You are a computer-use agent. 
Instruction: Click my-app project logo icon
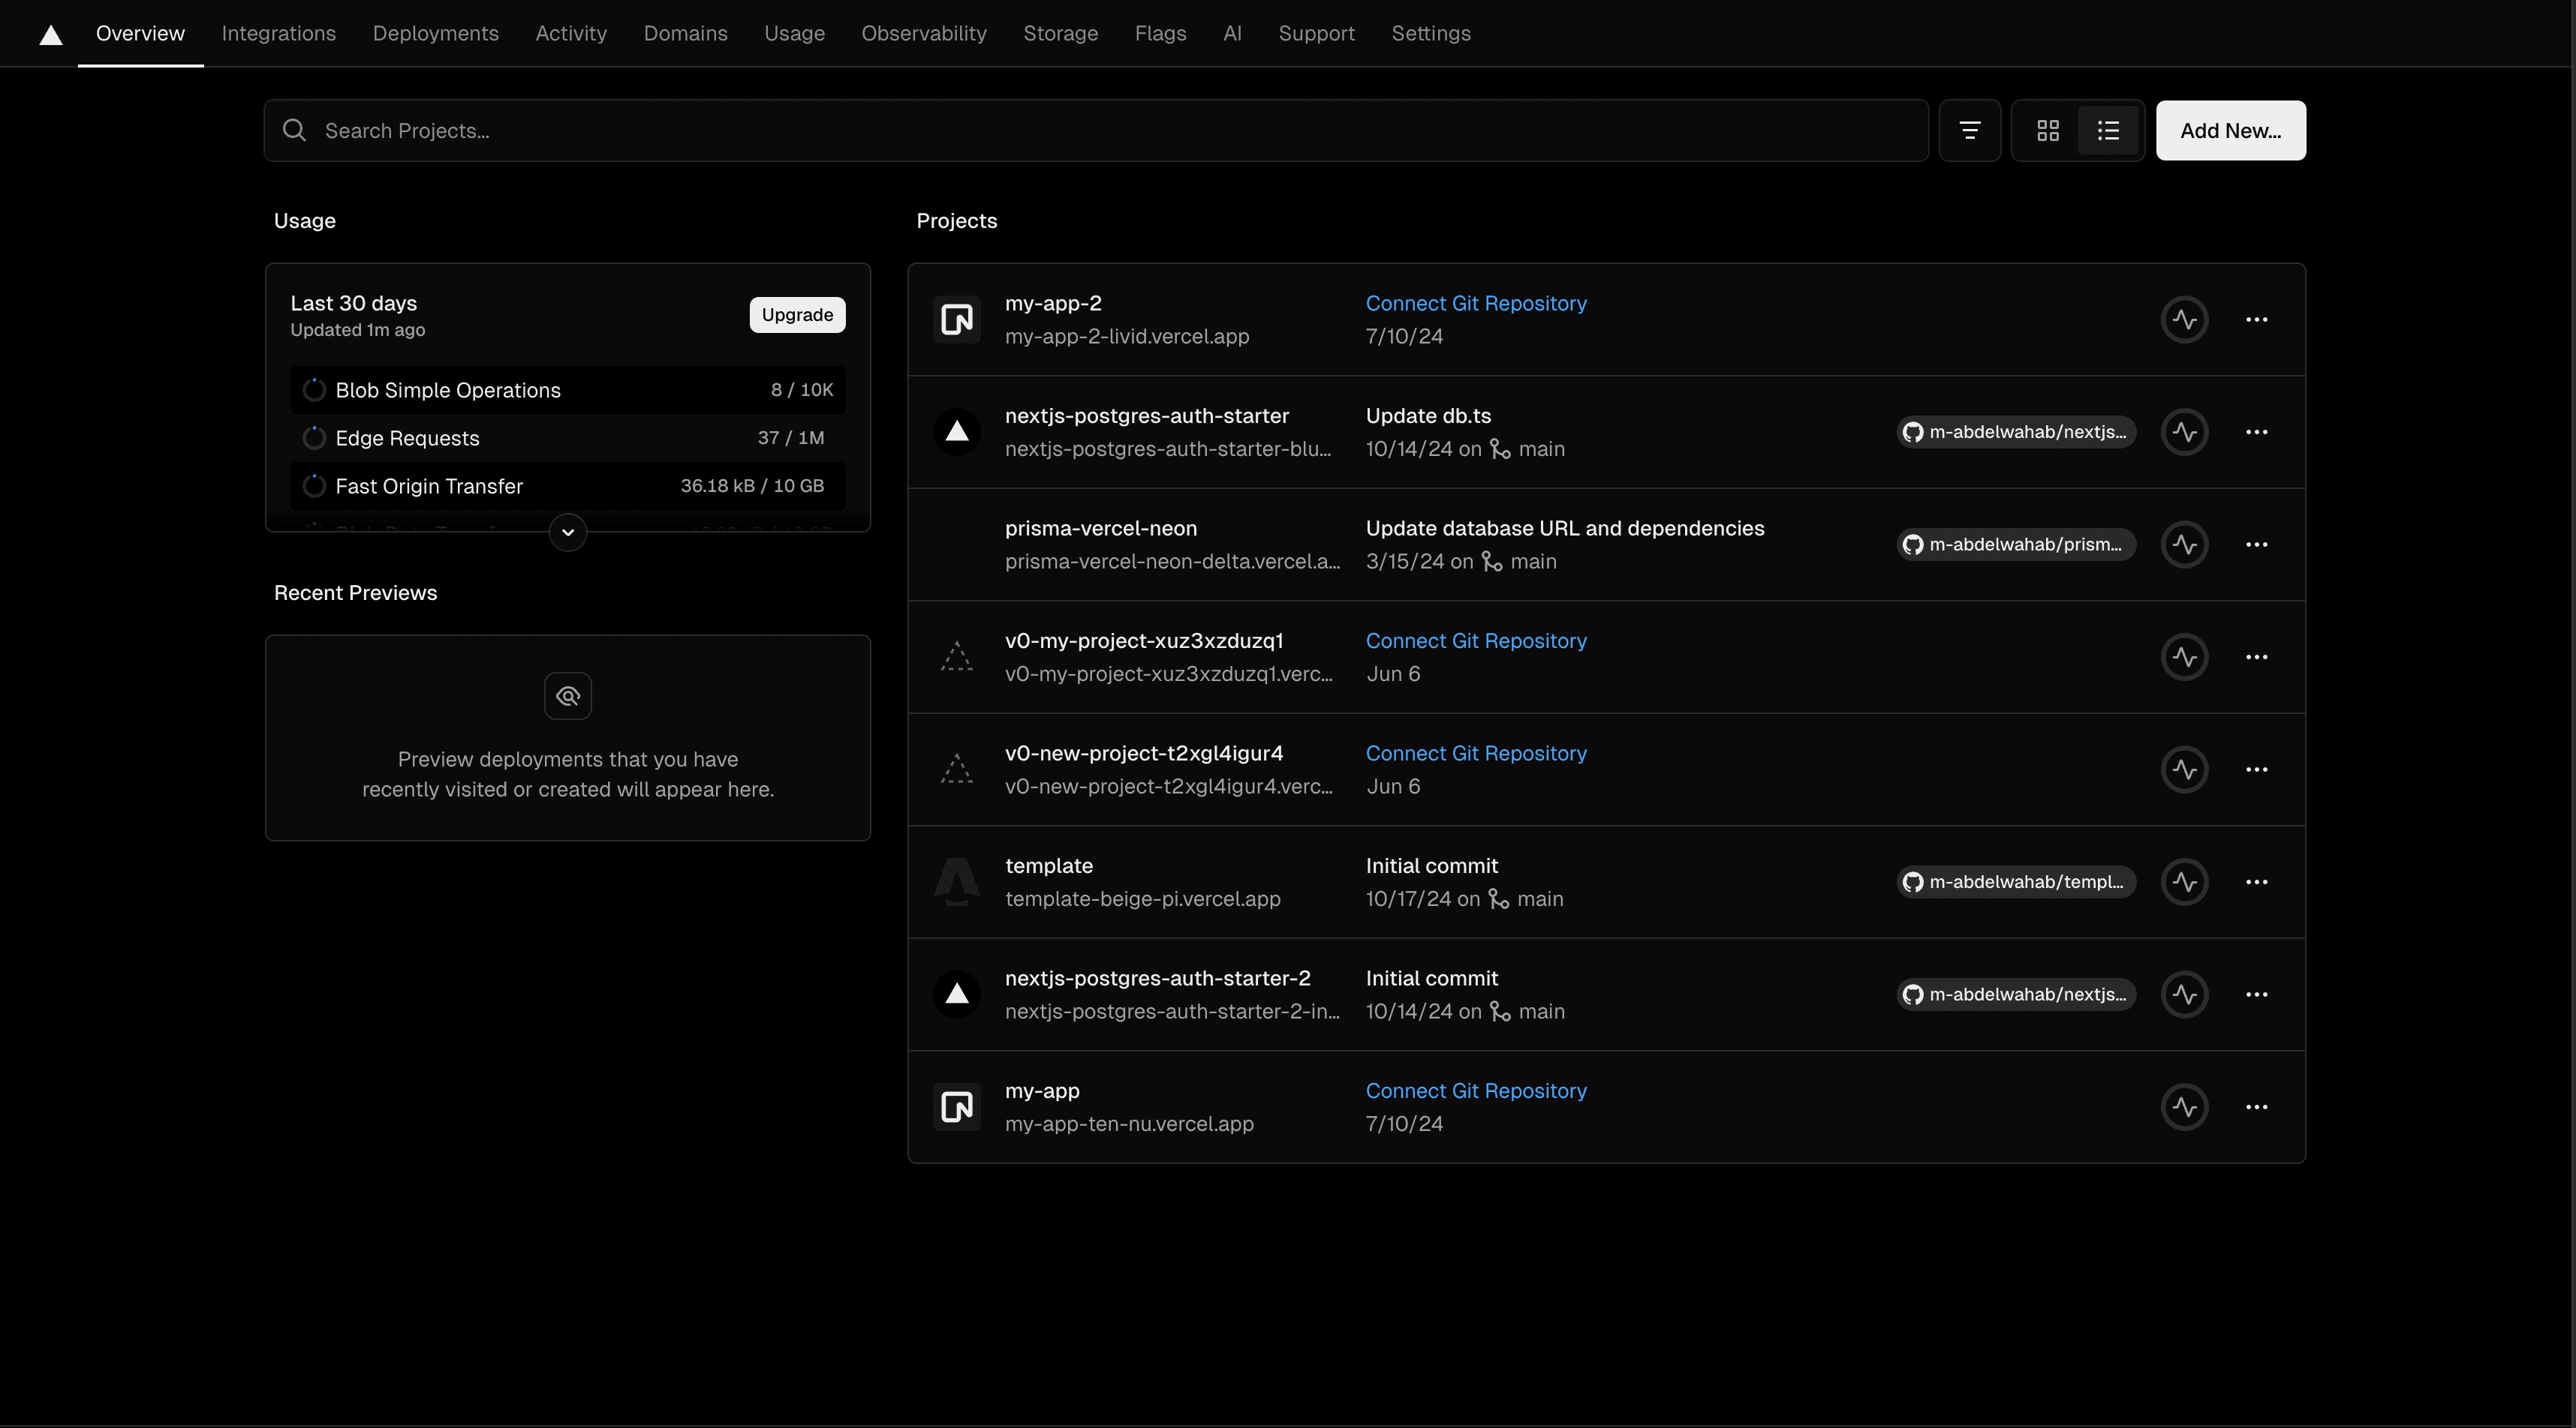(956, 1107)
